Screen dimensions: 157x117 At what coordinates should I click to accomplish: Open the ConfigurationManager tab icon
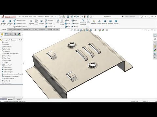click(x=11, y=34)
